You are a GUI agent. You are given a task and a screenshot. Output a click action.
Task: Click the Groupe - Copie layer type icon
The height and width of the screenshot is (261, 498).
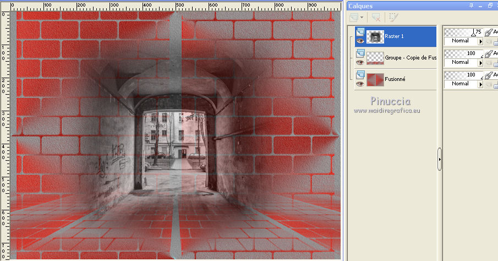[x=360, y=53]
